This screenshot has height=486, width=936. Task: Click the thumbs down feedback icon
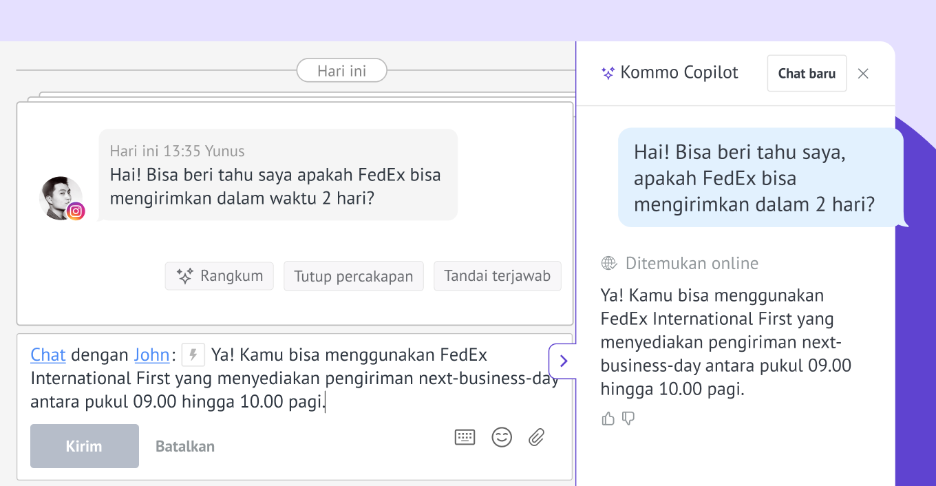(x=628, y=419)
